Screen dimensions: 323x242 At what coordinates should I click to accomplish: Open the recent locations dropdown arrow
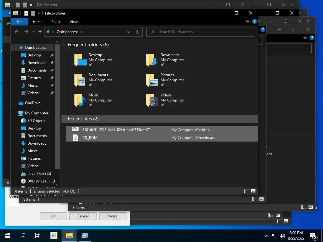(x=33, y=32)
